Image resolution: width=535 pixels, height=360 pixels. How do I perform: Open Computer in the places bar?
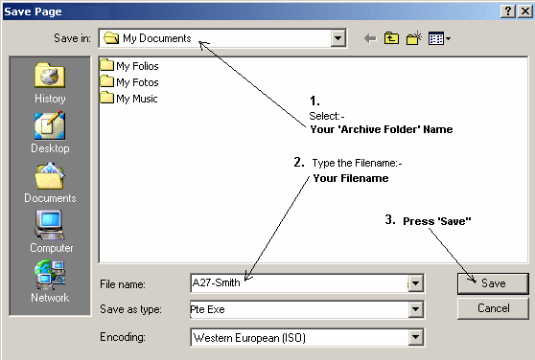[51, 232]
